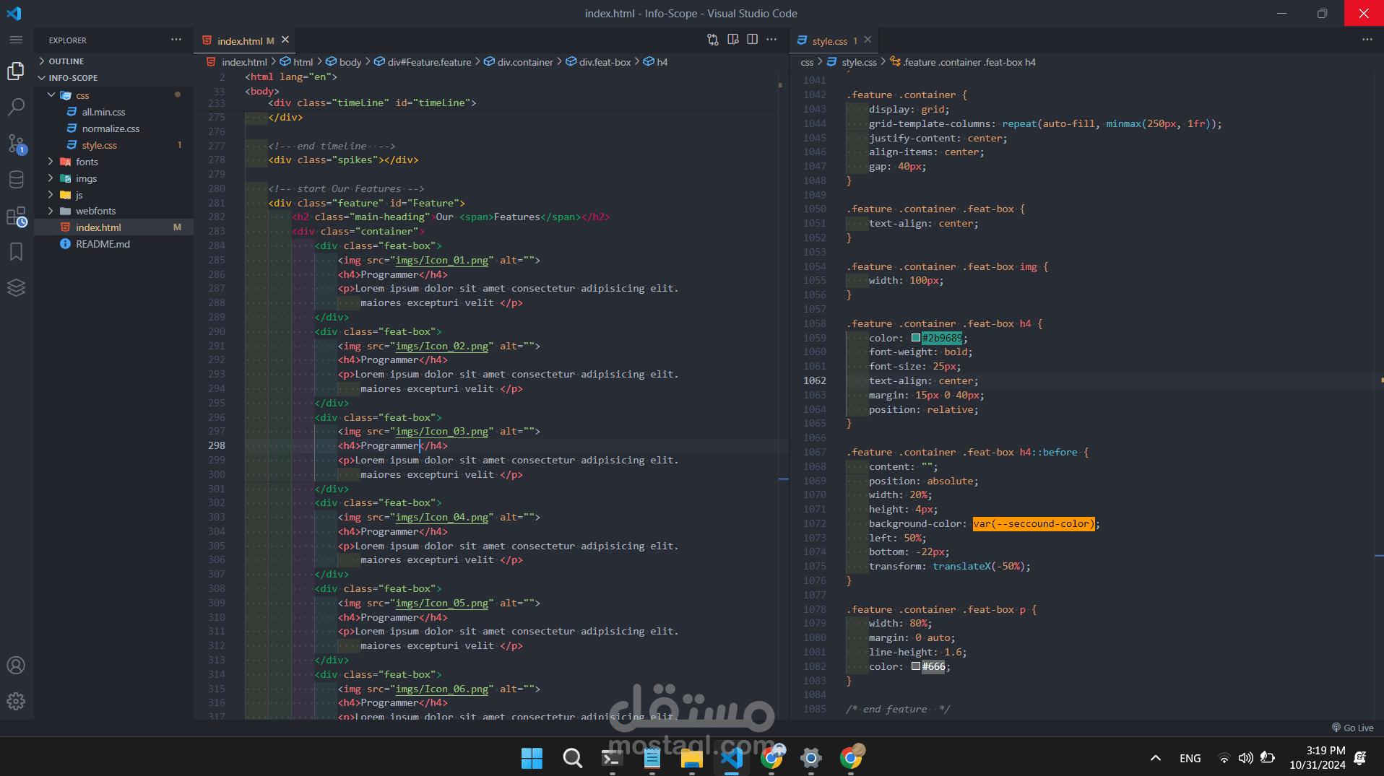Open the hamburger application menu
This screenshot has width=1384, height=776.
pyautogui.click(x=16, y=40)
